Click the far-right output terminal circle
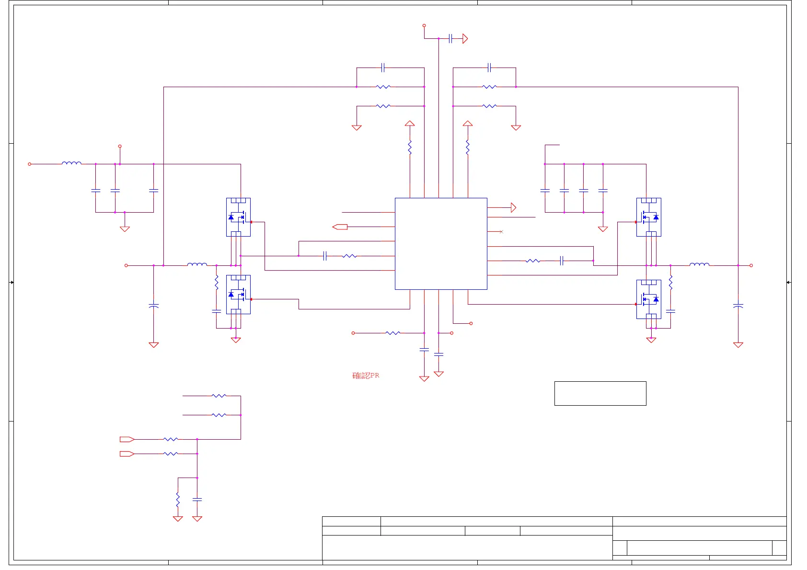Viewport: 807px width, 570px height. coord(751,265)
